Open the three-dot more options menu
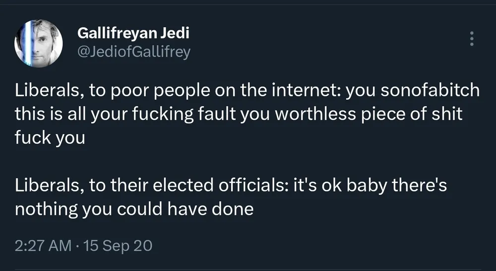The width and height of the screenshot is (496, 271). pyautogui.click(x=471, y=39)
